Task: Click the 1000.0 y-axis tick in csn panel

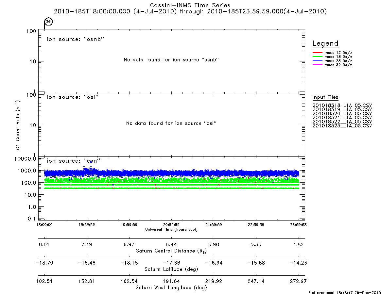Action: coord(27,171)
